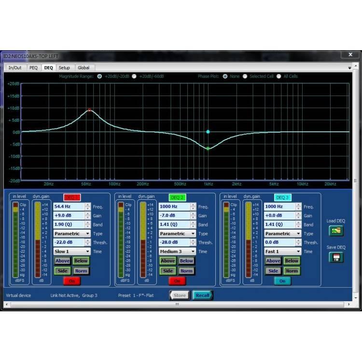362x362 pixels.
Task: Toggle the DEQ 1 red On button
Action: click(71, 281)
